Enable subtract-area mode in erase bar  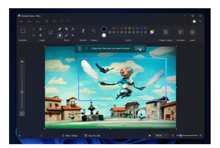click(x=86, y=48)
